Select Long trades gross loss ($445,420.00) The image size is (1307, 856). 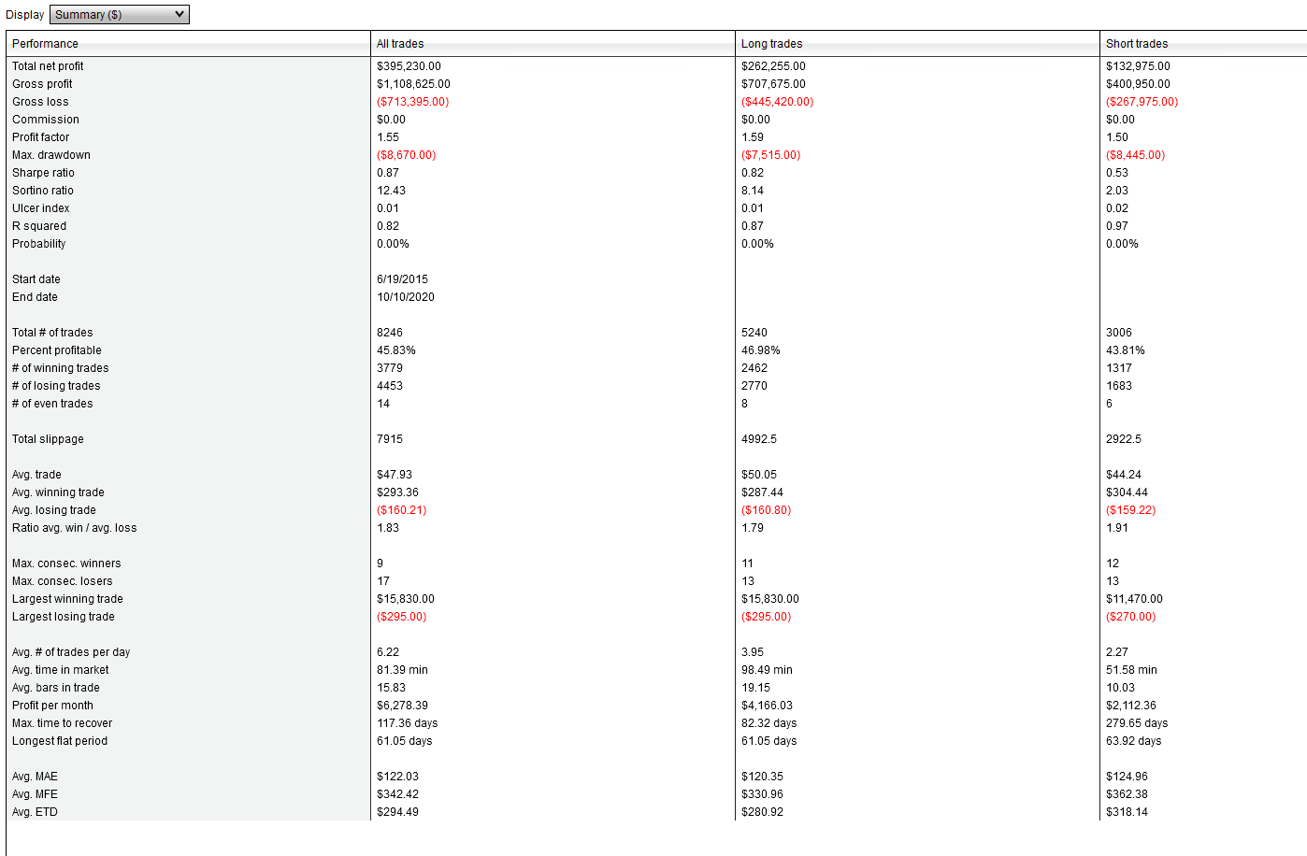[x=777, y=102]
